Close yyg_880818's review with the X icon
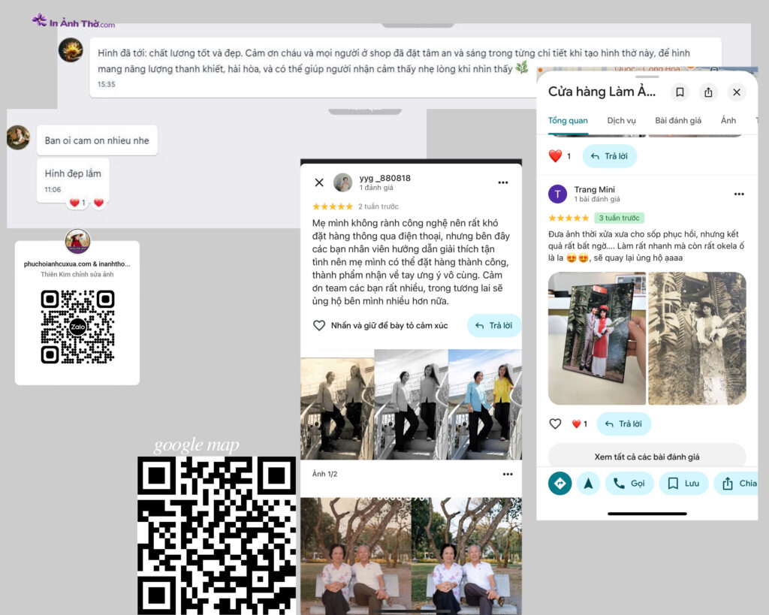Screen dimensions: 769x615 (319, 182)
